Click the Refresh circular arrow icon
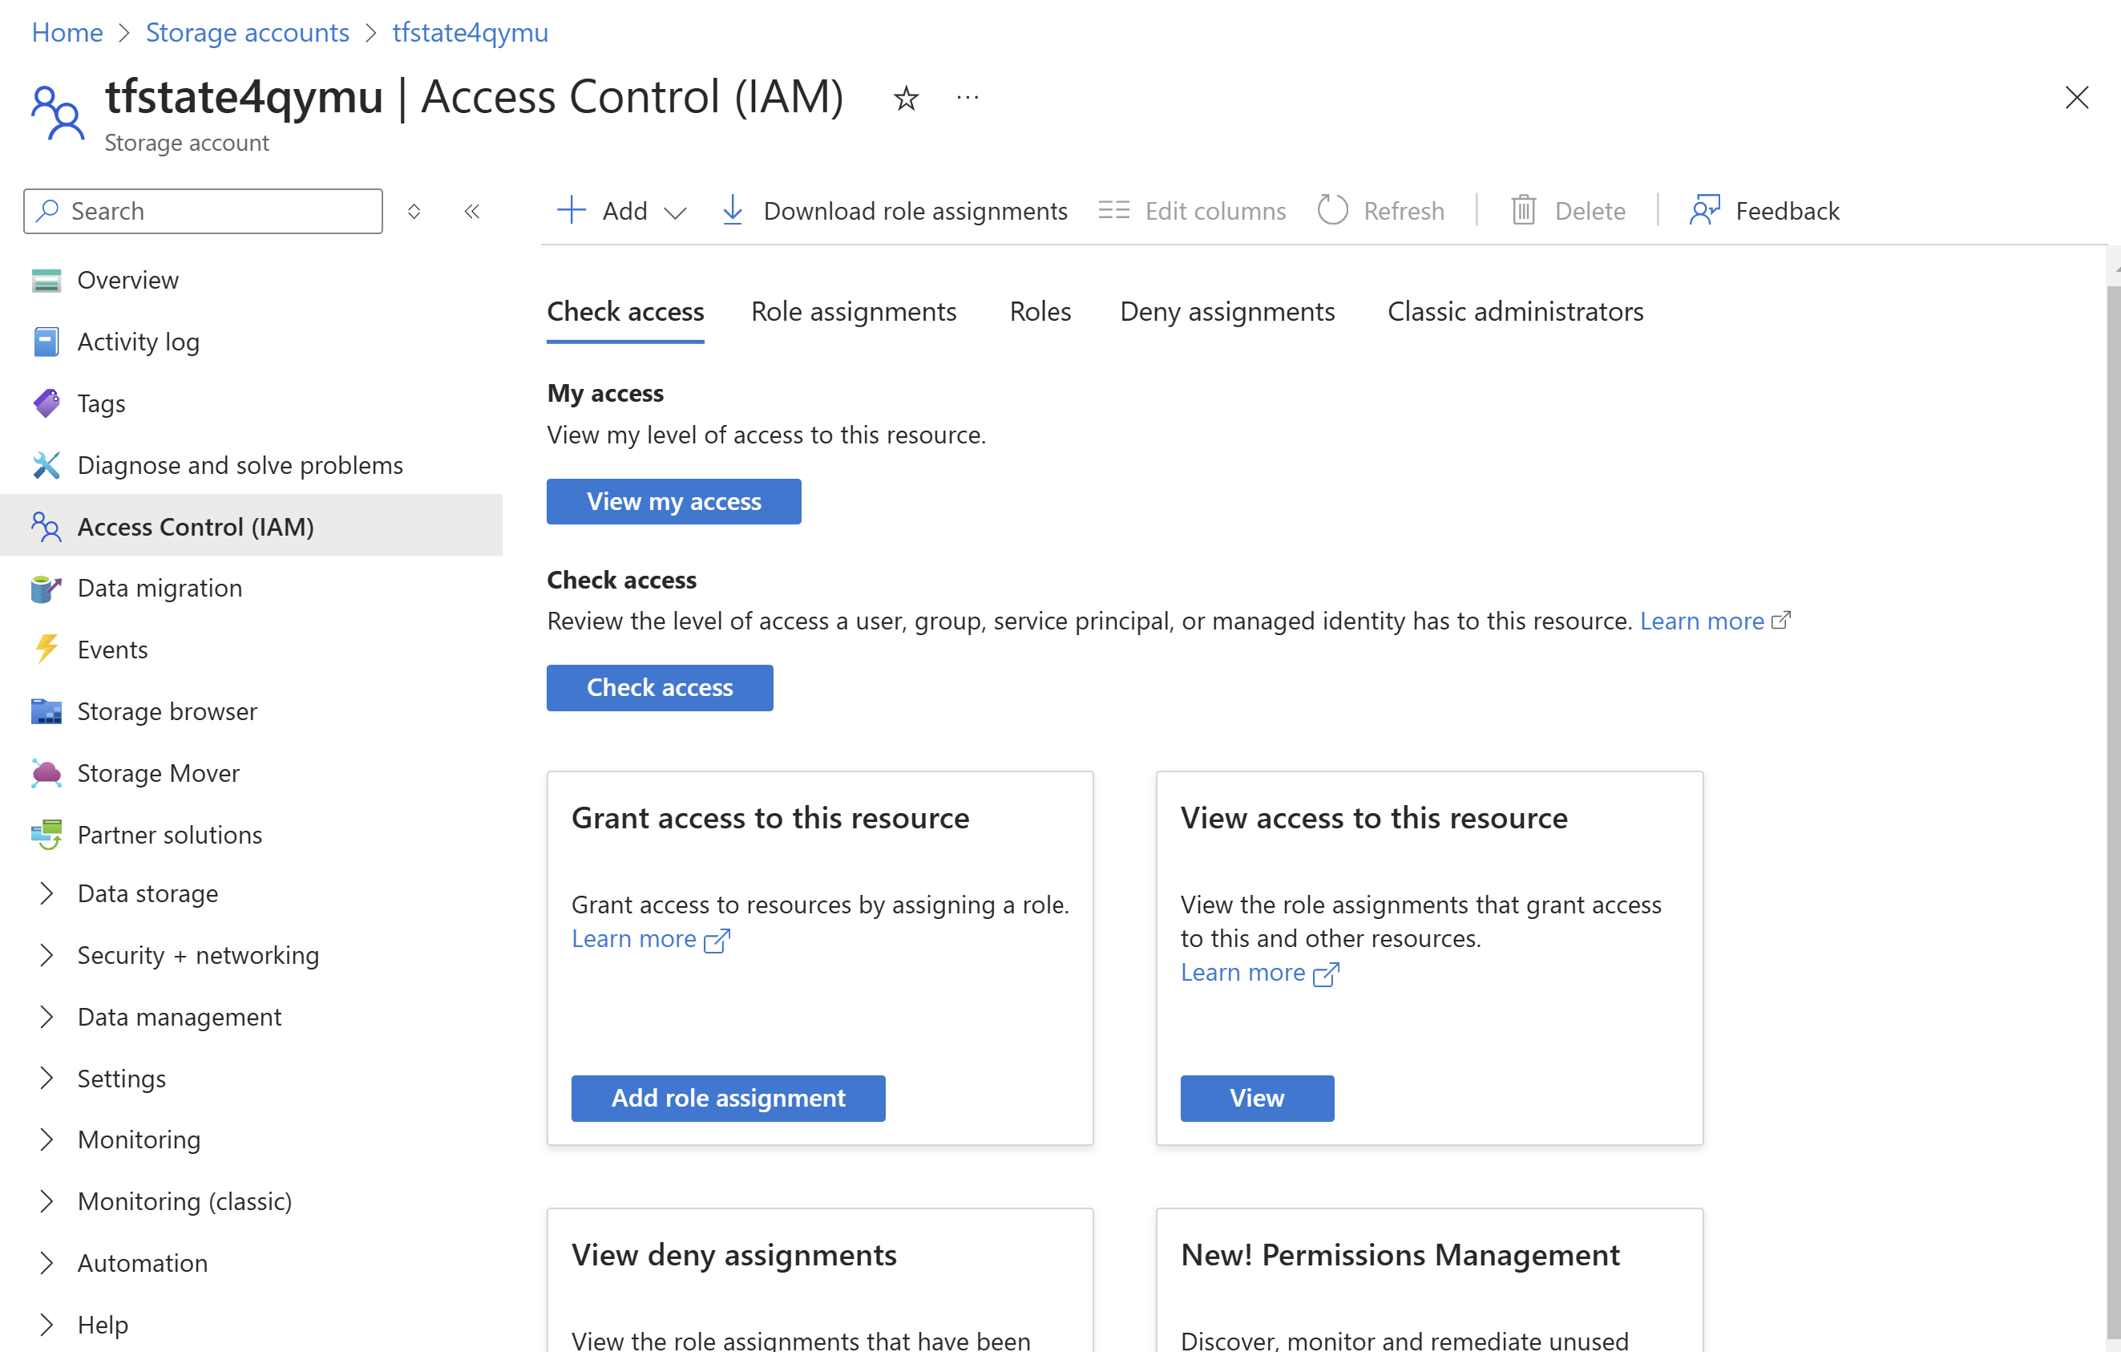This screenshot has width=2121, height=1352. pos(1333,211)
